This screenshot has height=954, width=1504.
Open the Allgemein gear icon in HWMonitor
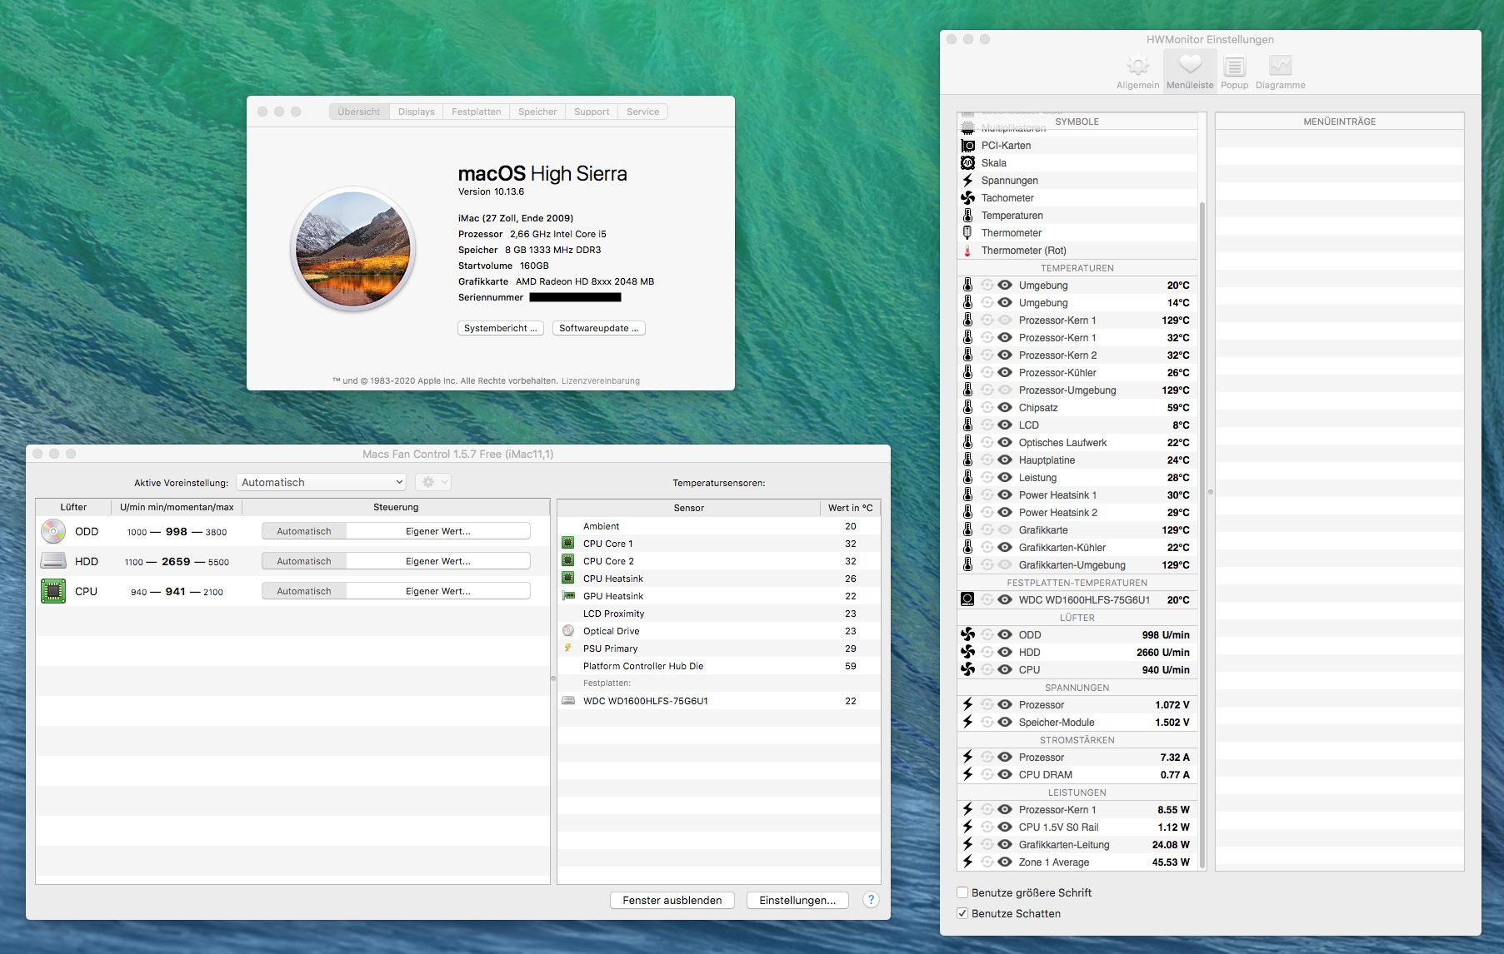click(1137, 66)
